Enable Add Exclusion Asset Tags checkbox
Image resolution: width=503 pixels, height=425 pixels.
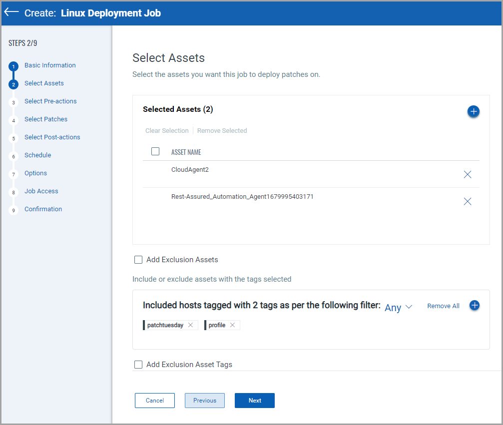coord(138,365)
